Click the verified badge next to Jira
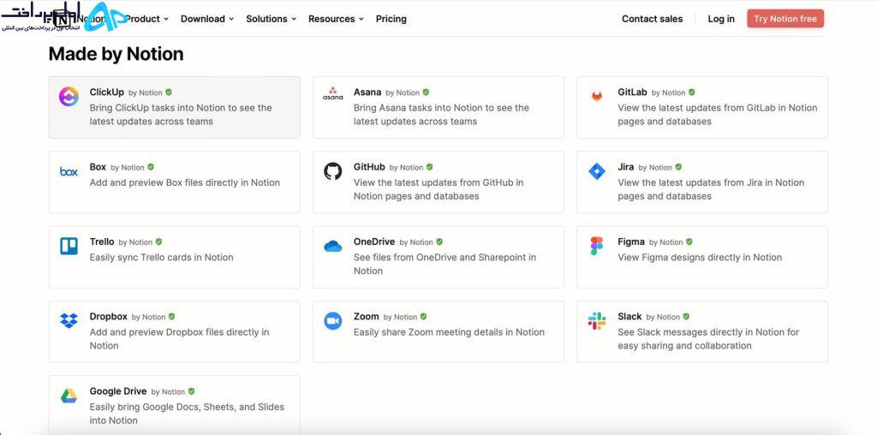The image size is (877, 435). (x=678, y=167)
